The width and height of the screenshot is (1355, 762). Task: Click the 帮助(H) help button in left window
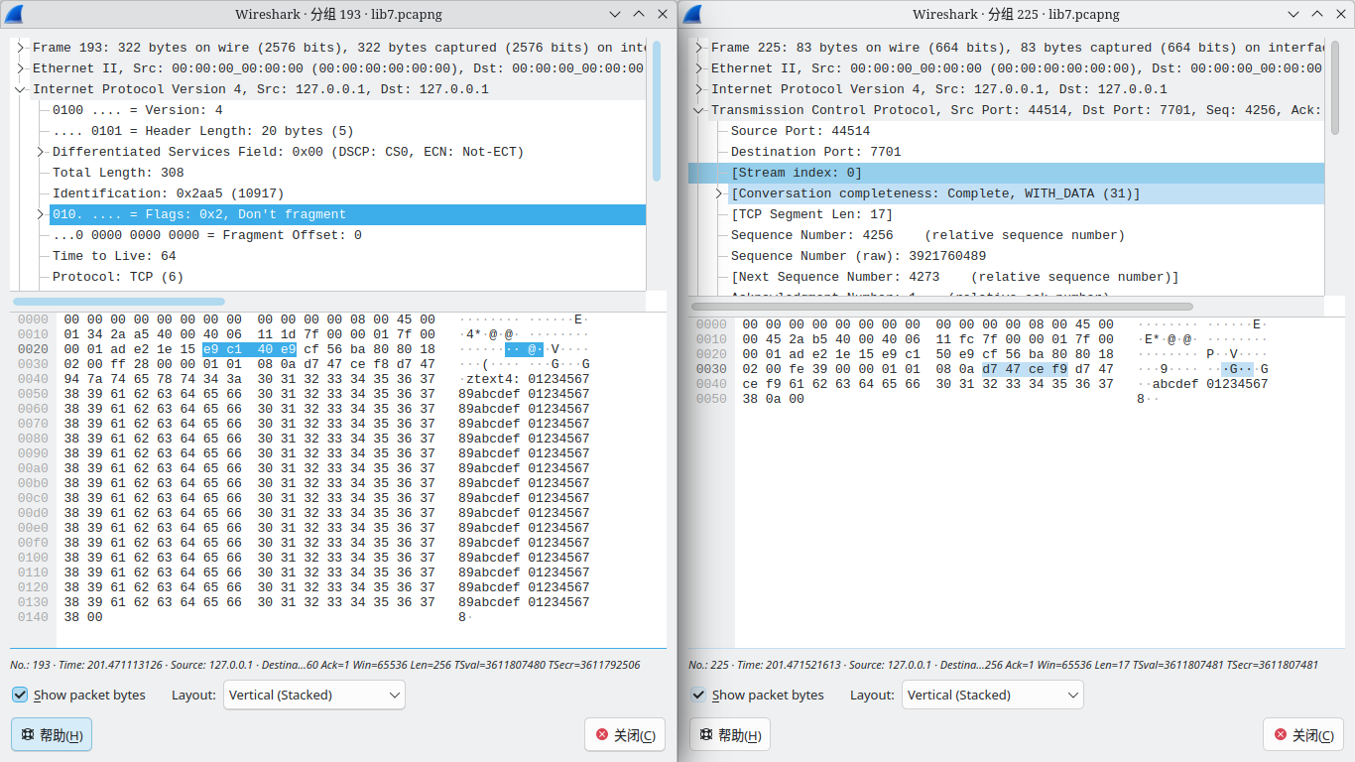[52, 735]
